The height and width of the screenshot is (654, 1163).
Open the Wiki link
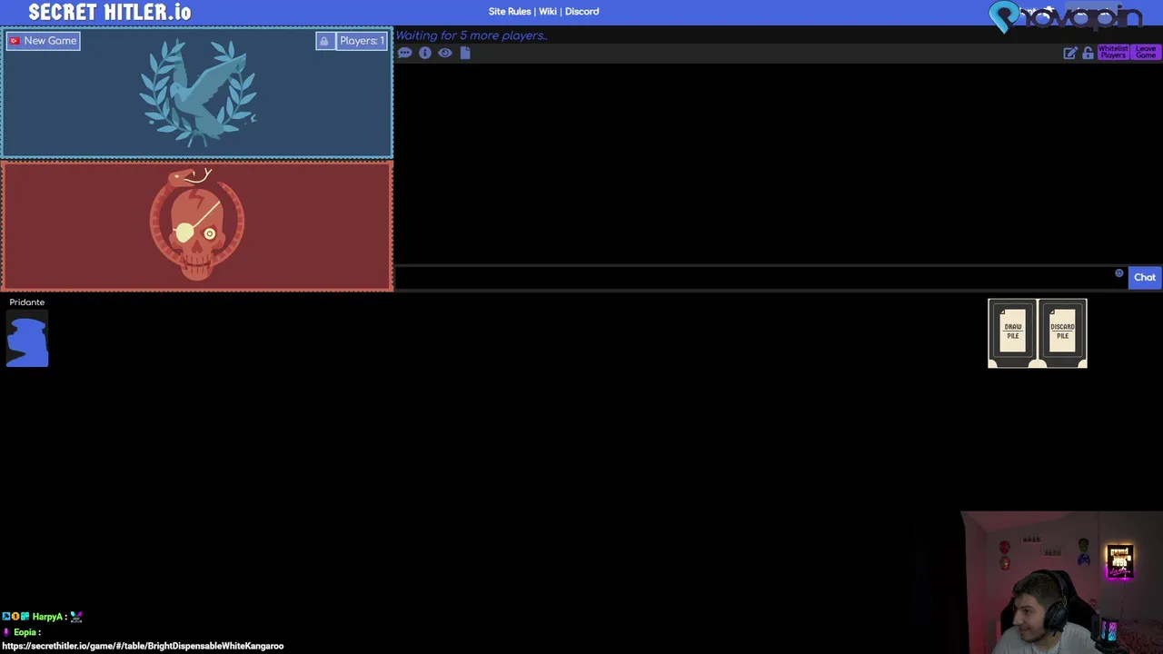548,12
